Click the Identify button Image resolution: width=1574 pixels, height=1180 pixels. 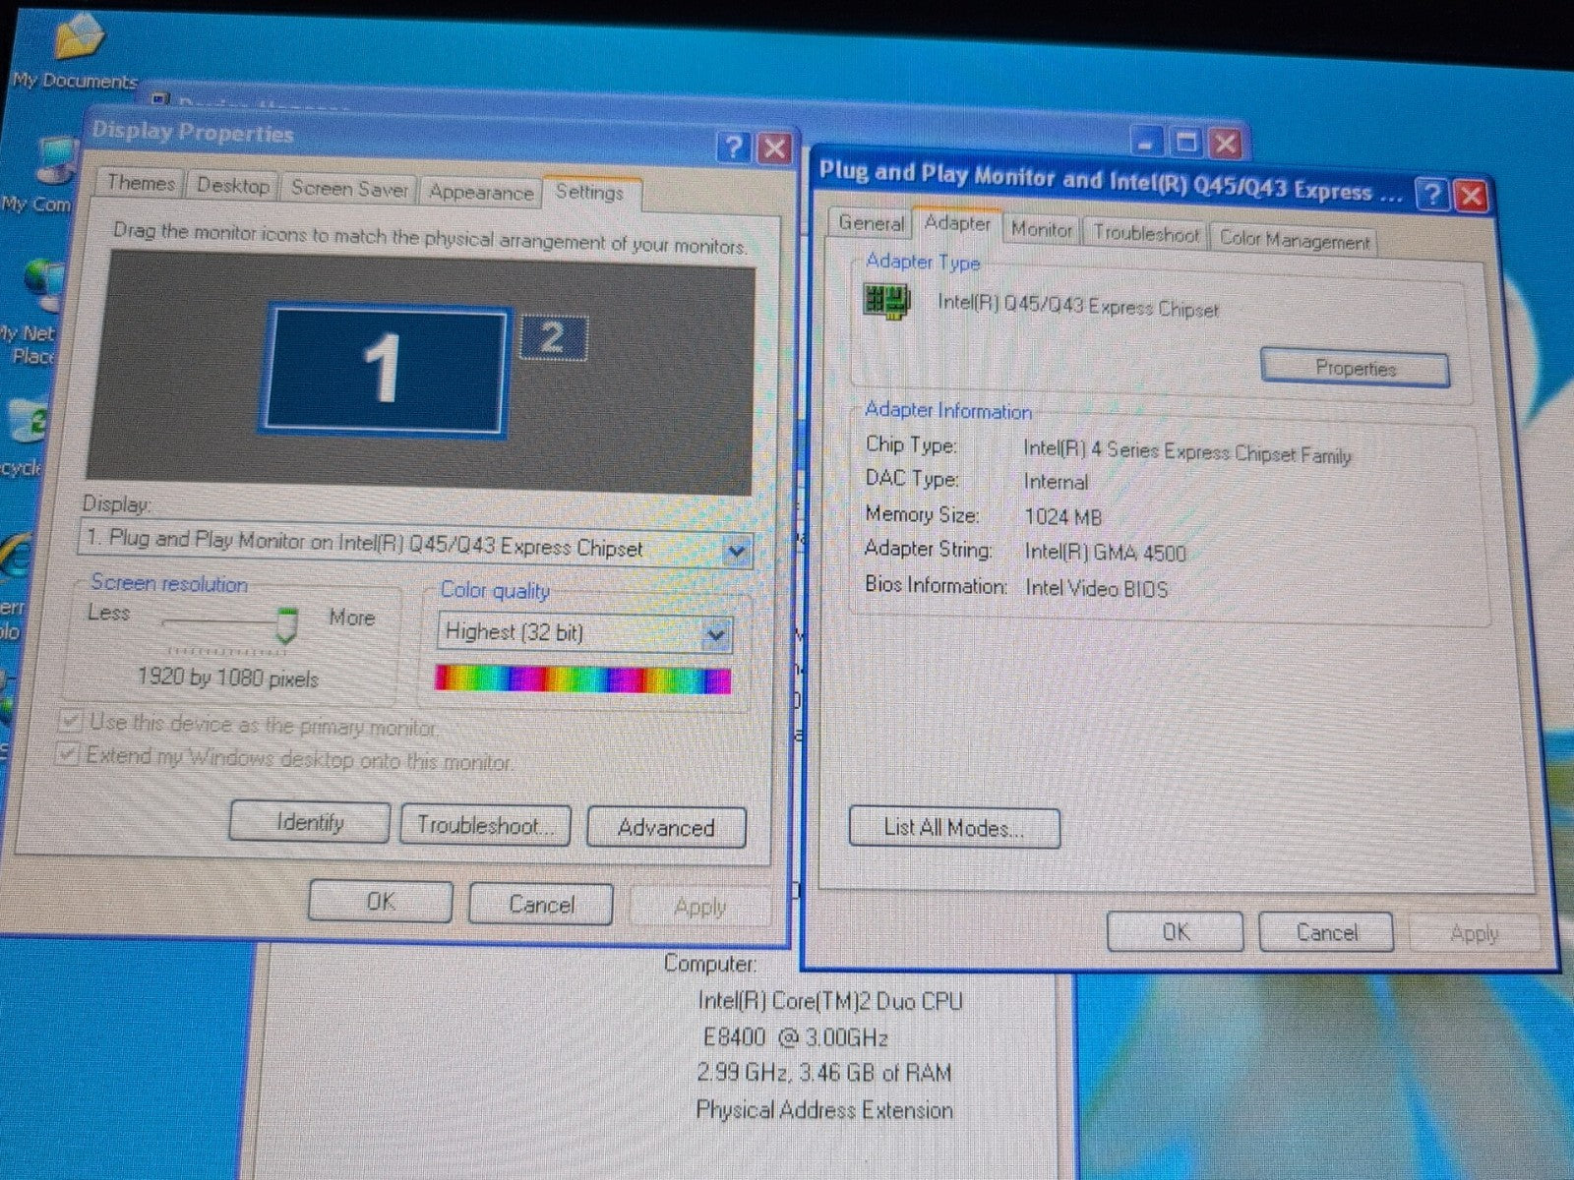click(310, 823)
